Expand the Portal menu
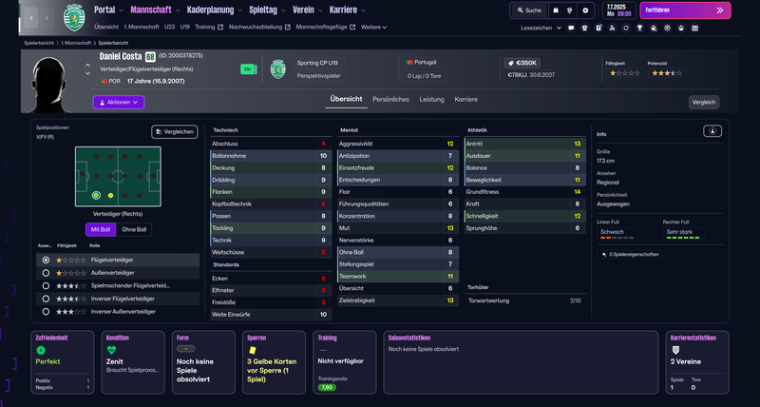This screenshot has height=407, width=760. tap(108, 10)
